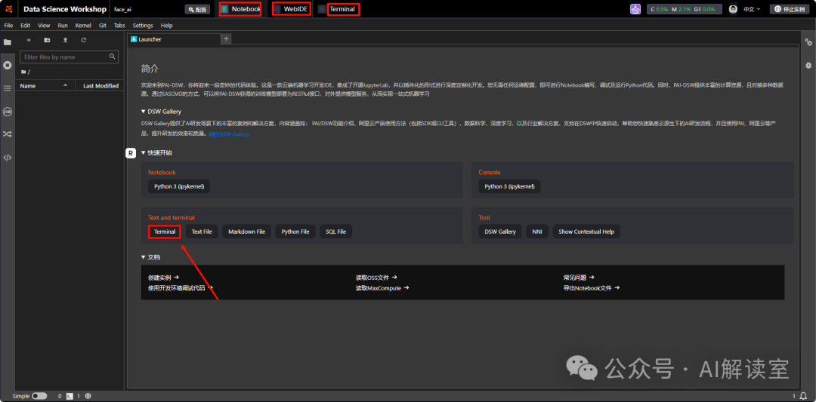The height and width of the screenshot is (402, 816).
Task: Open the Edit menu
Action: [x=26, y=26]
